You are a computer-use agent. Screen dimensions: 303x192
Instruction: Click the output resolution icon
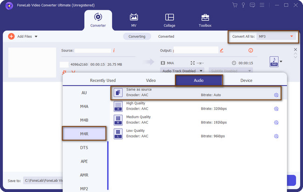point(193,63)
